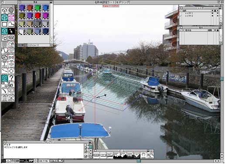225x164 pixels.
Task: Choose the Pick arrow tool
Action: tap(11, 31)
